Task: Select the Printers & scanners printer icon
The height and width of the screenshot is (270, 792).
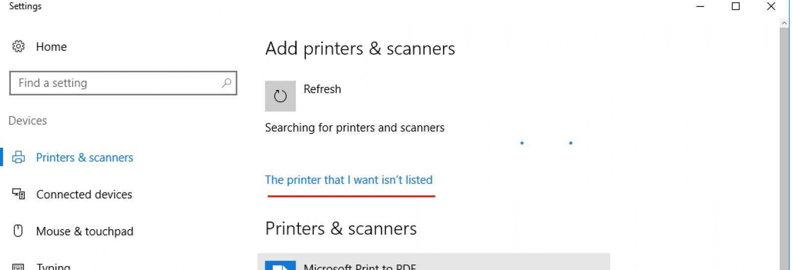Action: click(x=18, y=157)
